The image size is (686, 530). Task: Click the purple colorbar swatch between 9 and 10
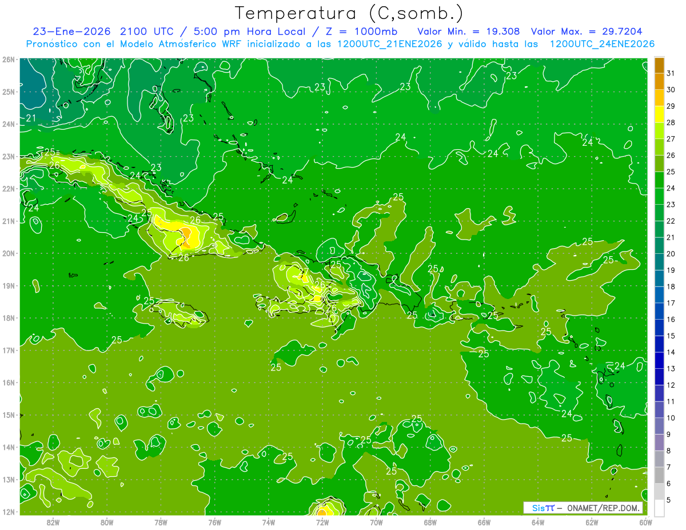point(659,426)
